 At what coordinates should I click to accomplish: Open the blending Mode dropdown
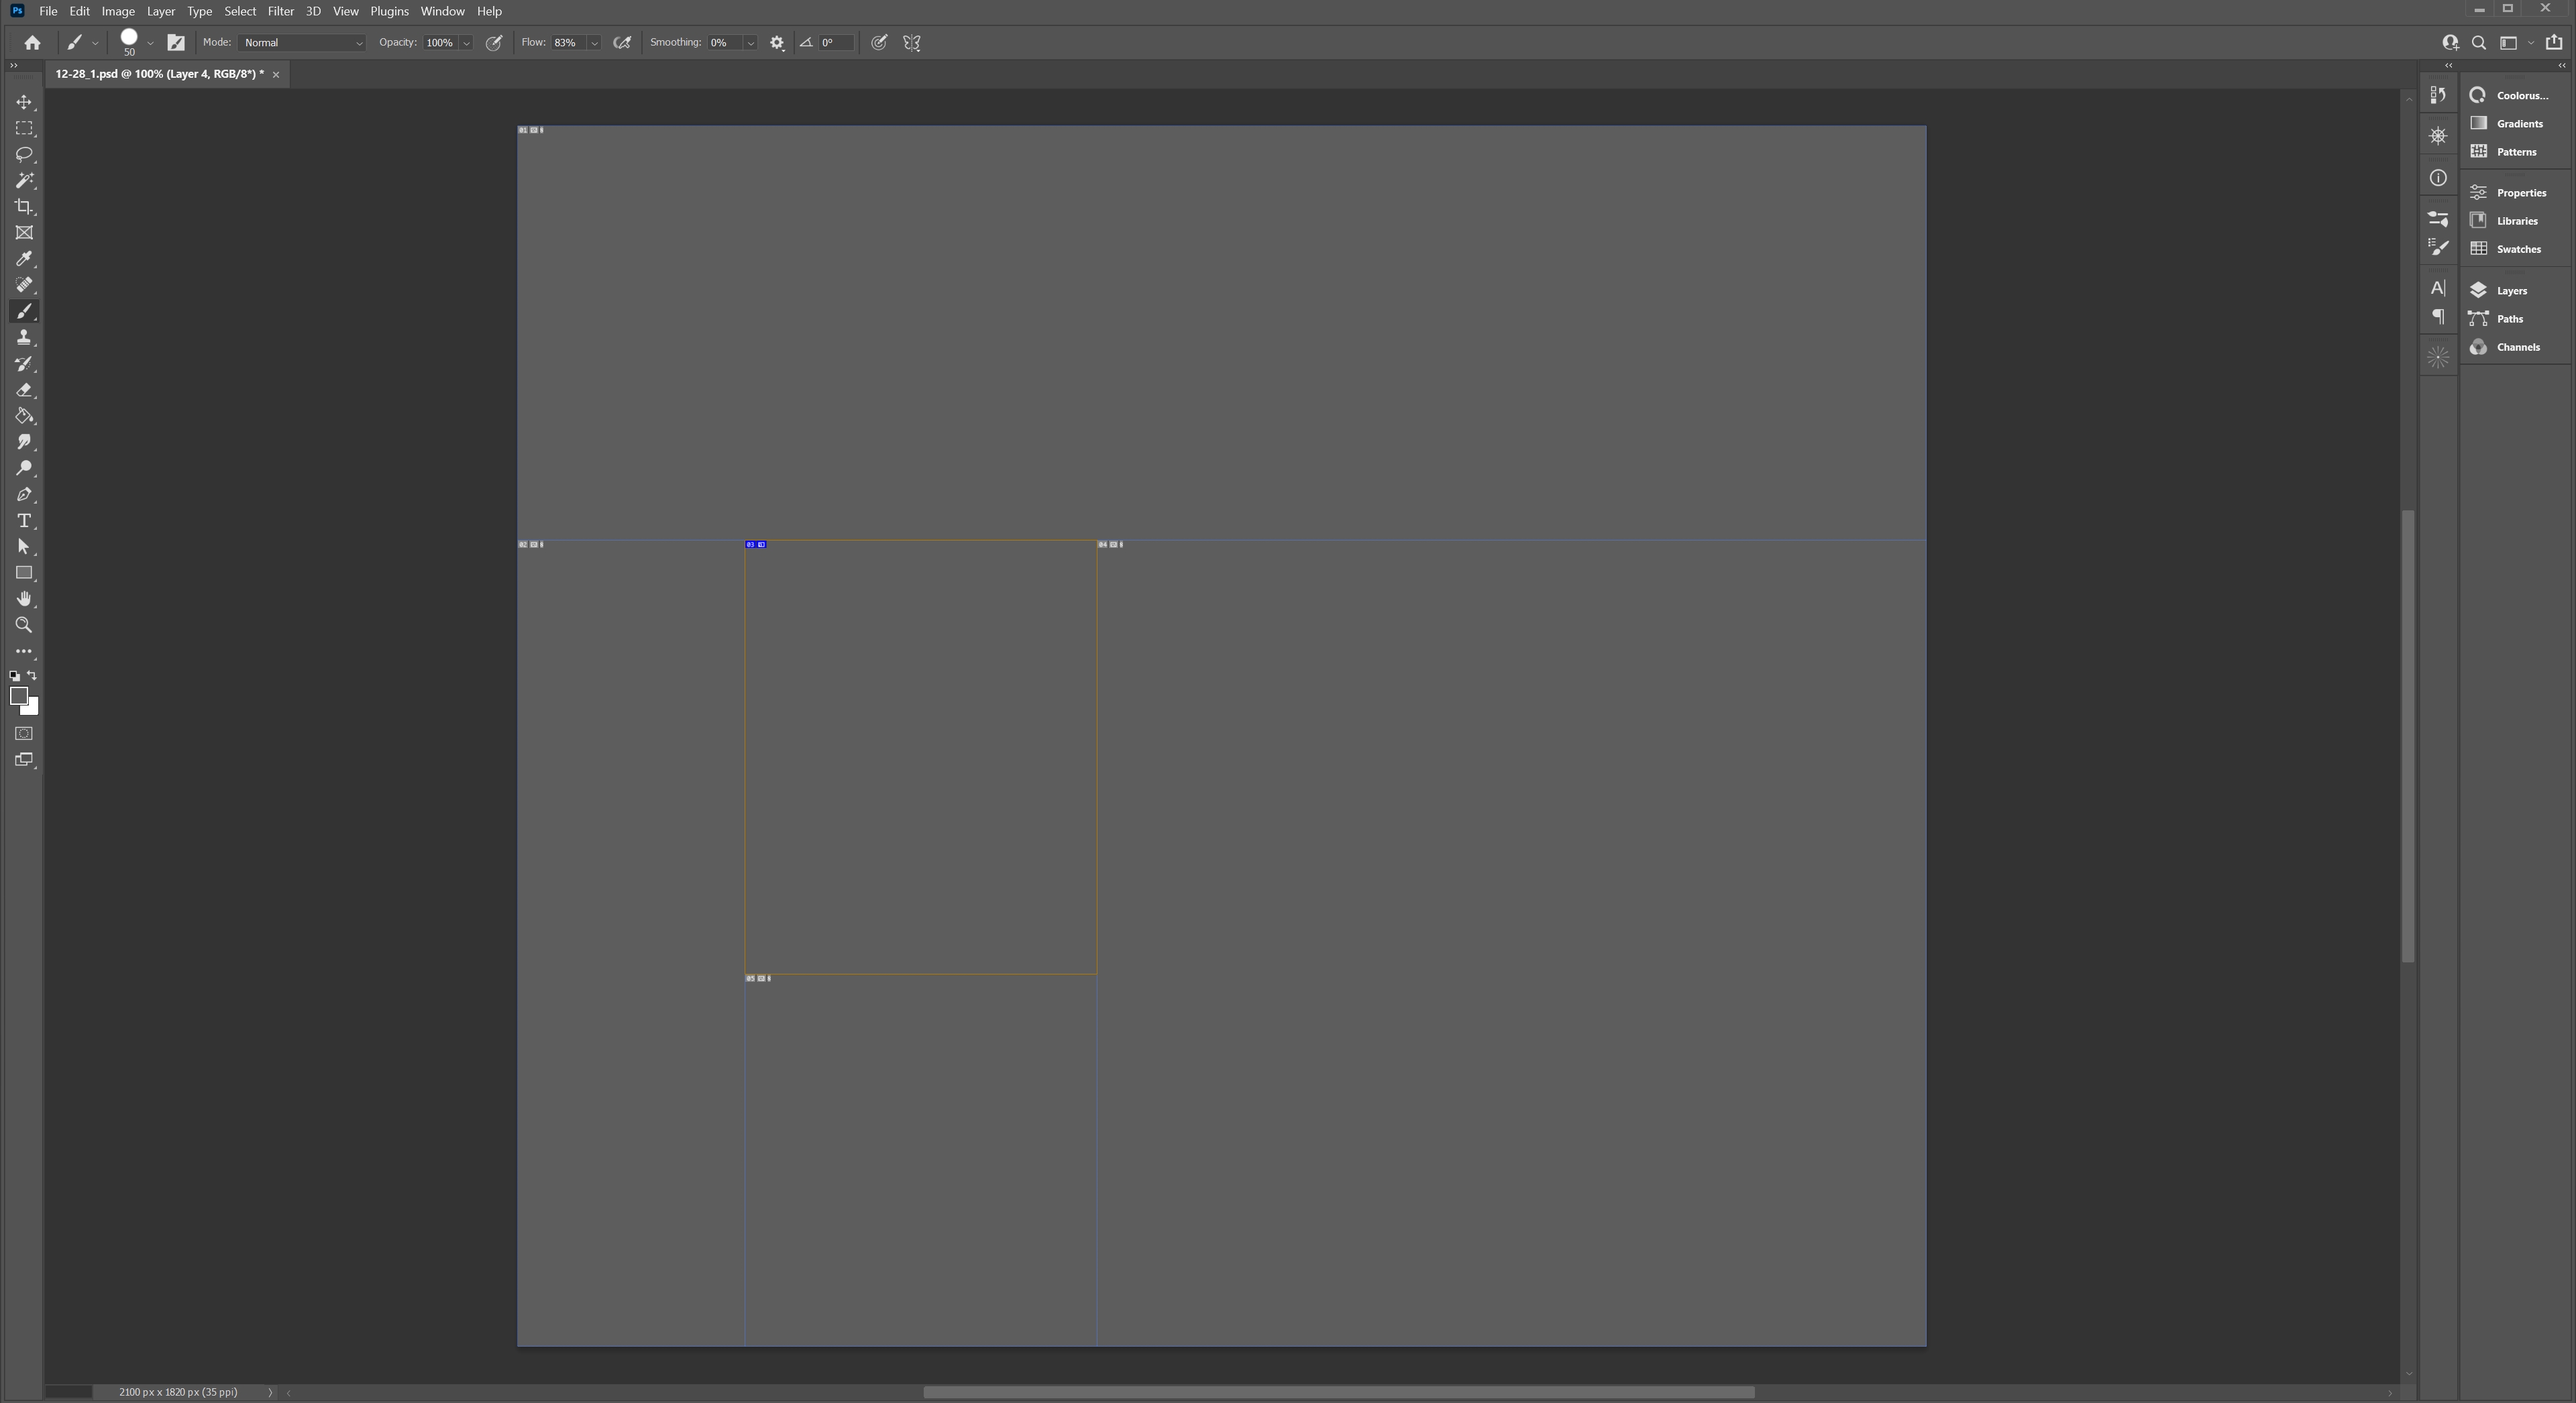pos(303,42)
